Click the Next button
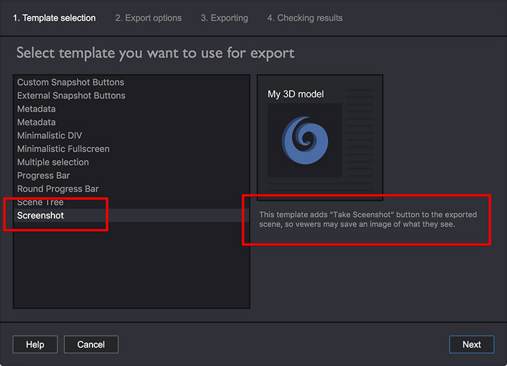The height and width of the screenshot is (366, 507). coord(472,344)
